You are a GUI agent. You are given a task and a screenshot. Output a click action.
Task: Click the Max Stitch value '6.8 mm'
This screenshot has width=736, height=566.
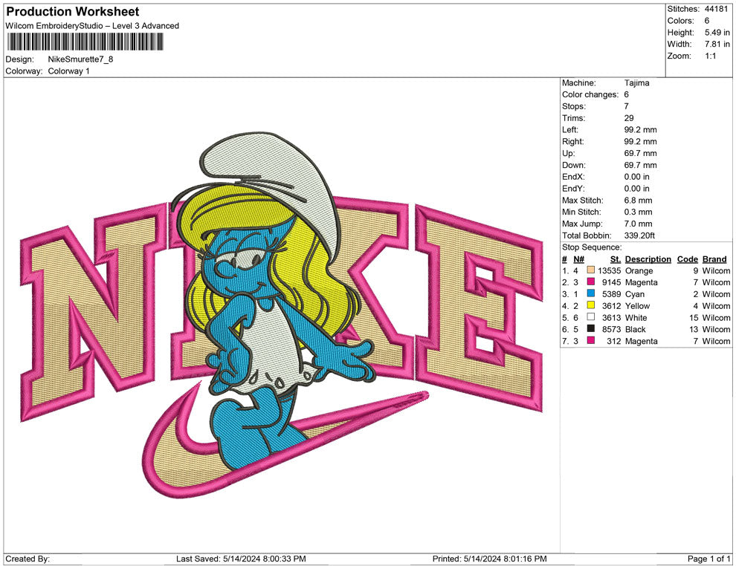point(639,201)
